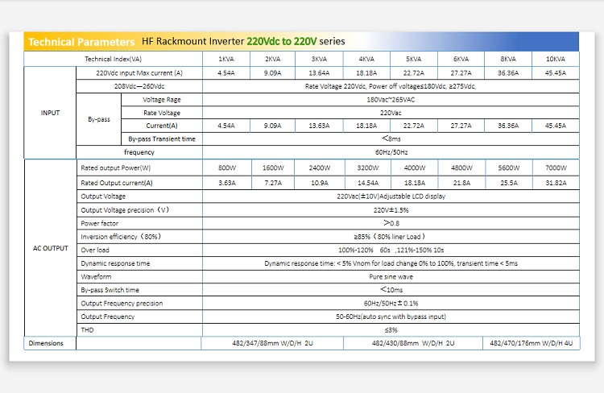The image size is (604, 393).
Task: Select the '5KVA' column header
Action: click(414, 59)
